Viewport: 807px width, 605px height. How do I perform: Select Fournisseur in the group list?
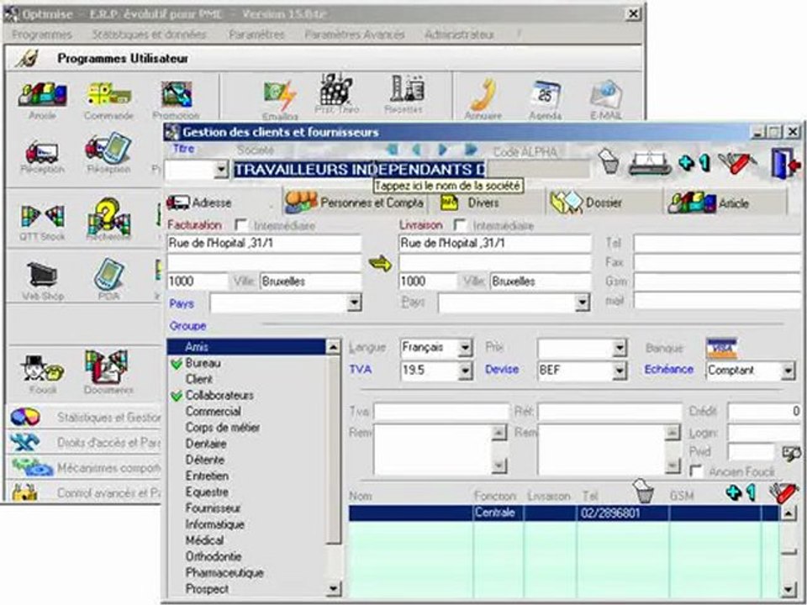(x=213, y=508)
